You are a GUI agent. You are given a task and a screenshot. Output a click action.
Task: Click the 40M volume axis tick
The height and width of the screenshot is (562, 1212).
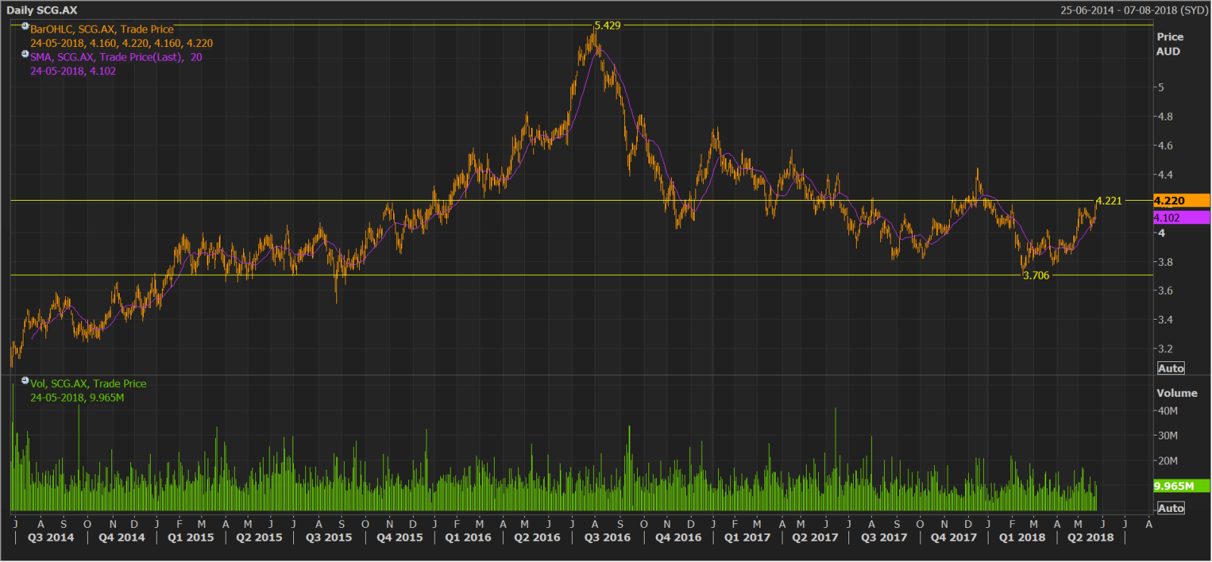tap(1167, 411)
